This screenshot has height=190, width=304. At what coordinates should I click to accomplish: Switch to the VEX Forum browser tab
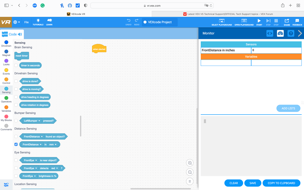tap(228, 14)
